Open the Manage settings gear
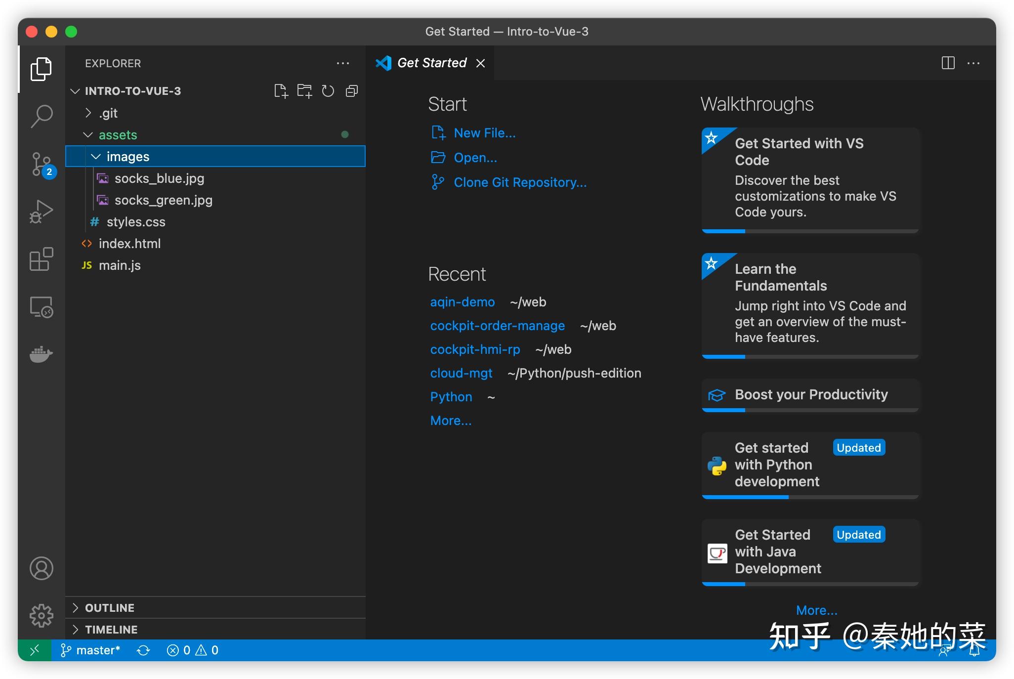Screen dimensions: 1014x679 tap(42, 615)
